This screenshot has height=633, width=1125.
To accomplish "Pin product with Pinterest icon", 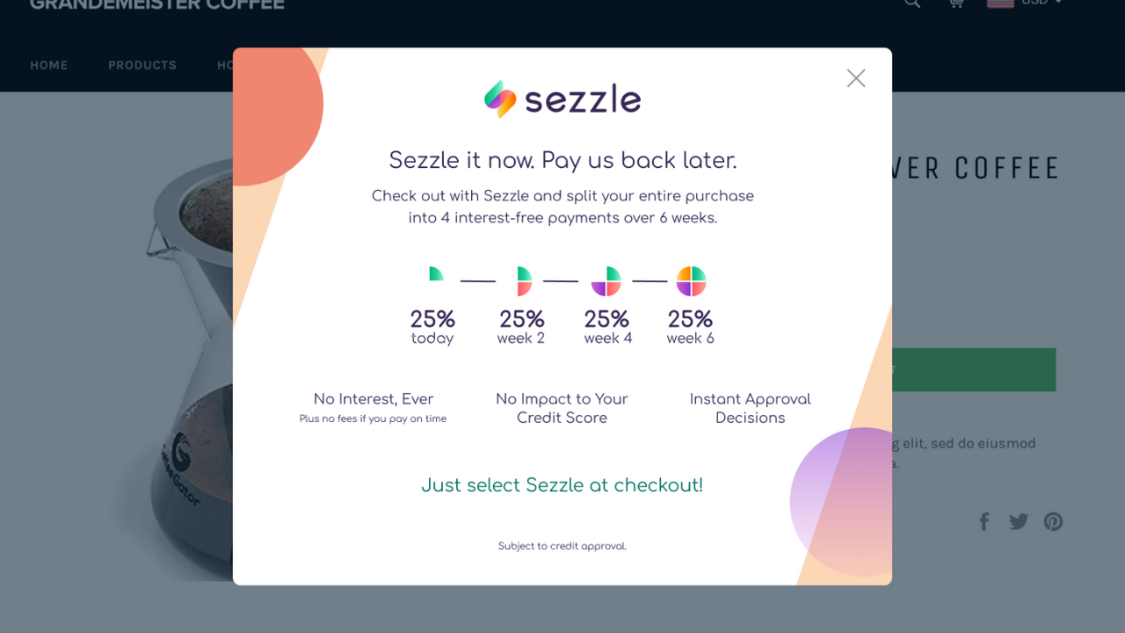I will [1053, 521].
